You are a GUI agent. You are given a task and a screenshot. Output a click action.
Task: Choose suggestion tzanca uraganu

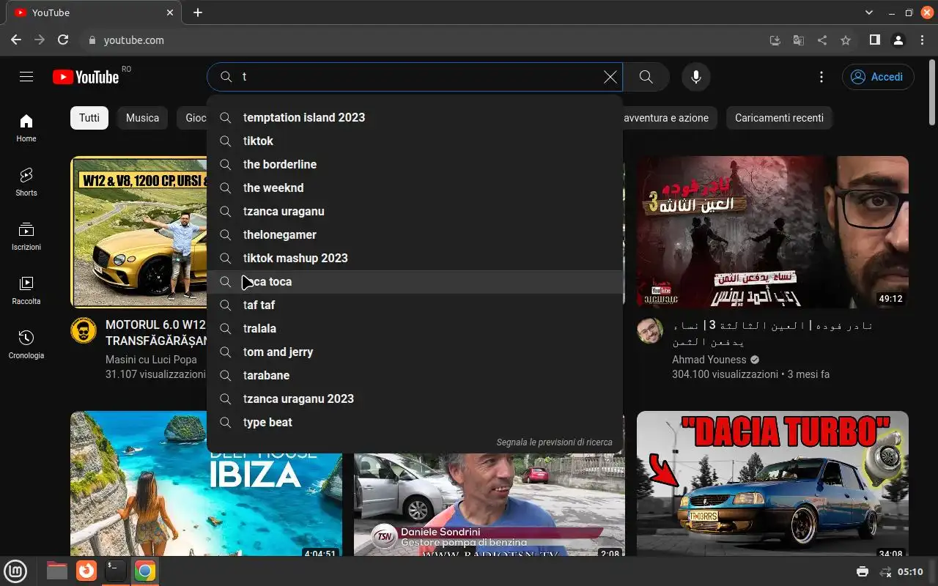coord(415,211)
